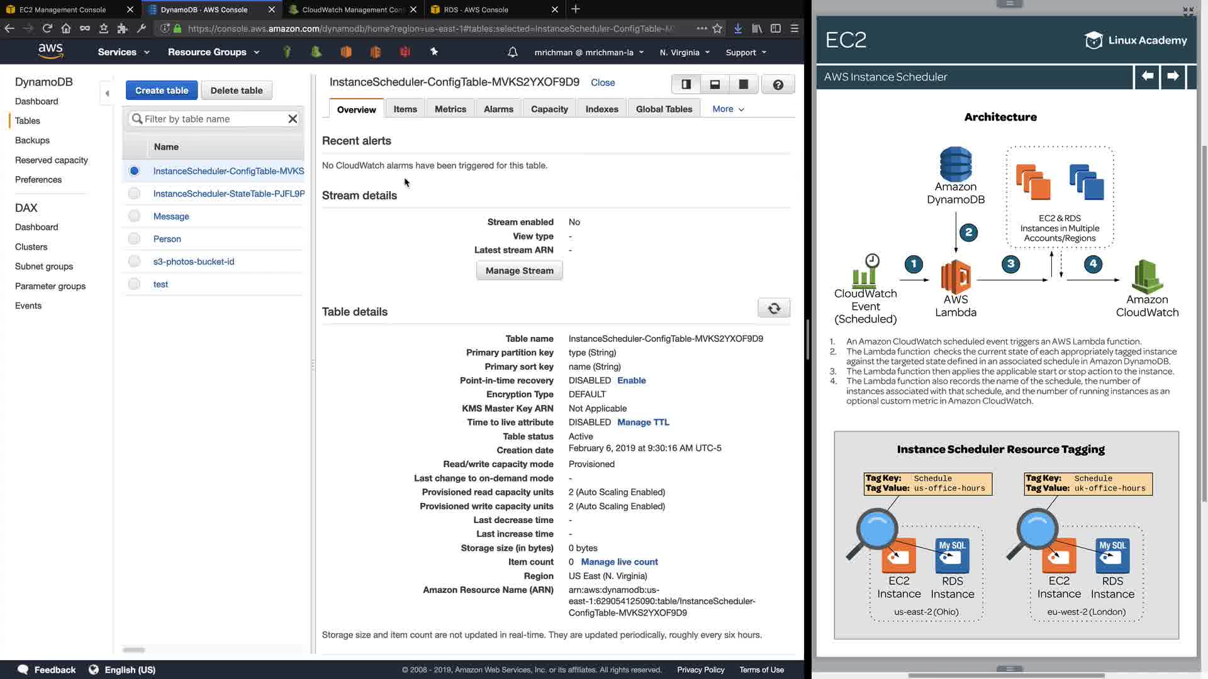1208x679 pixels.
Task: Collapse the DynamoDB navigation sidebar
Action: (x=107, y=93)
